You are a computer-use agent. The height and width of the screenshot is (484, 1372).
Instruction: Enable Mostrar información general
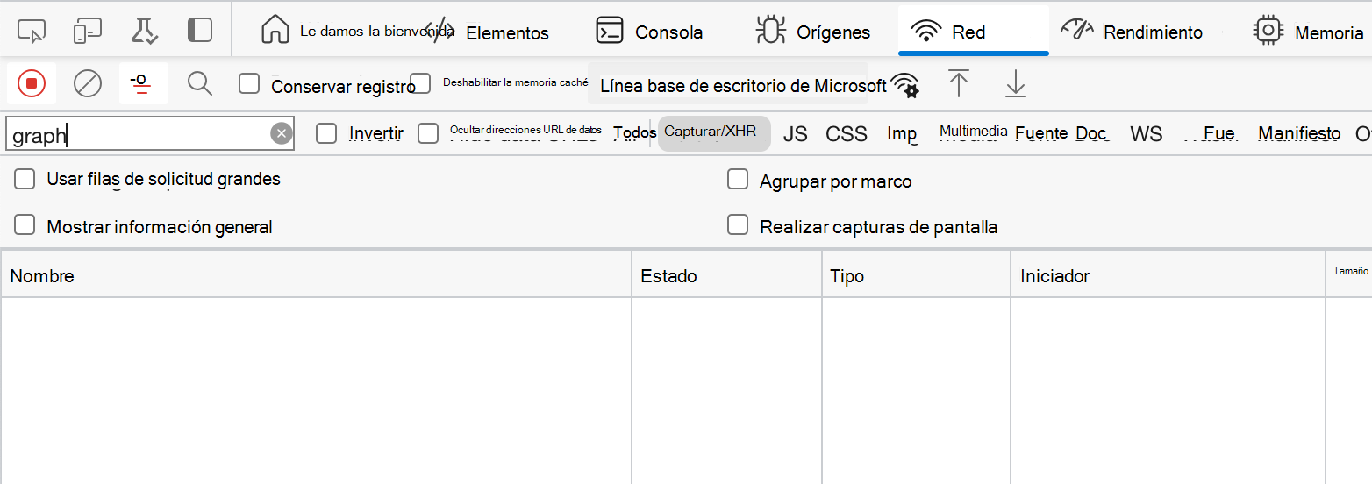pos(25,225)
